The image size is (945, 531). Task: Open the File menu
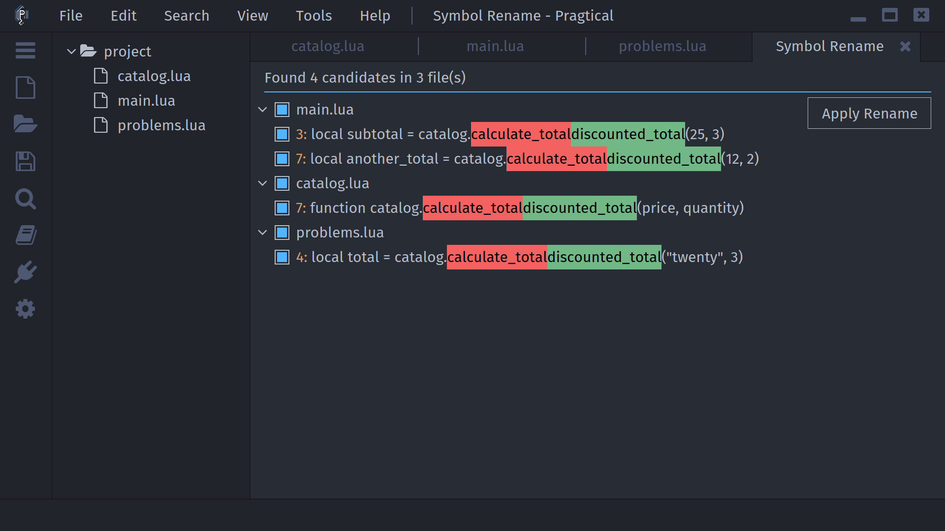pos(71,16)
